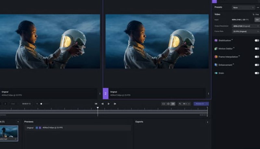Click the Edit button beside Input

(257, 20)
